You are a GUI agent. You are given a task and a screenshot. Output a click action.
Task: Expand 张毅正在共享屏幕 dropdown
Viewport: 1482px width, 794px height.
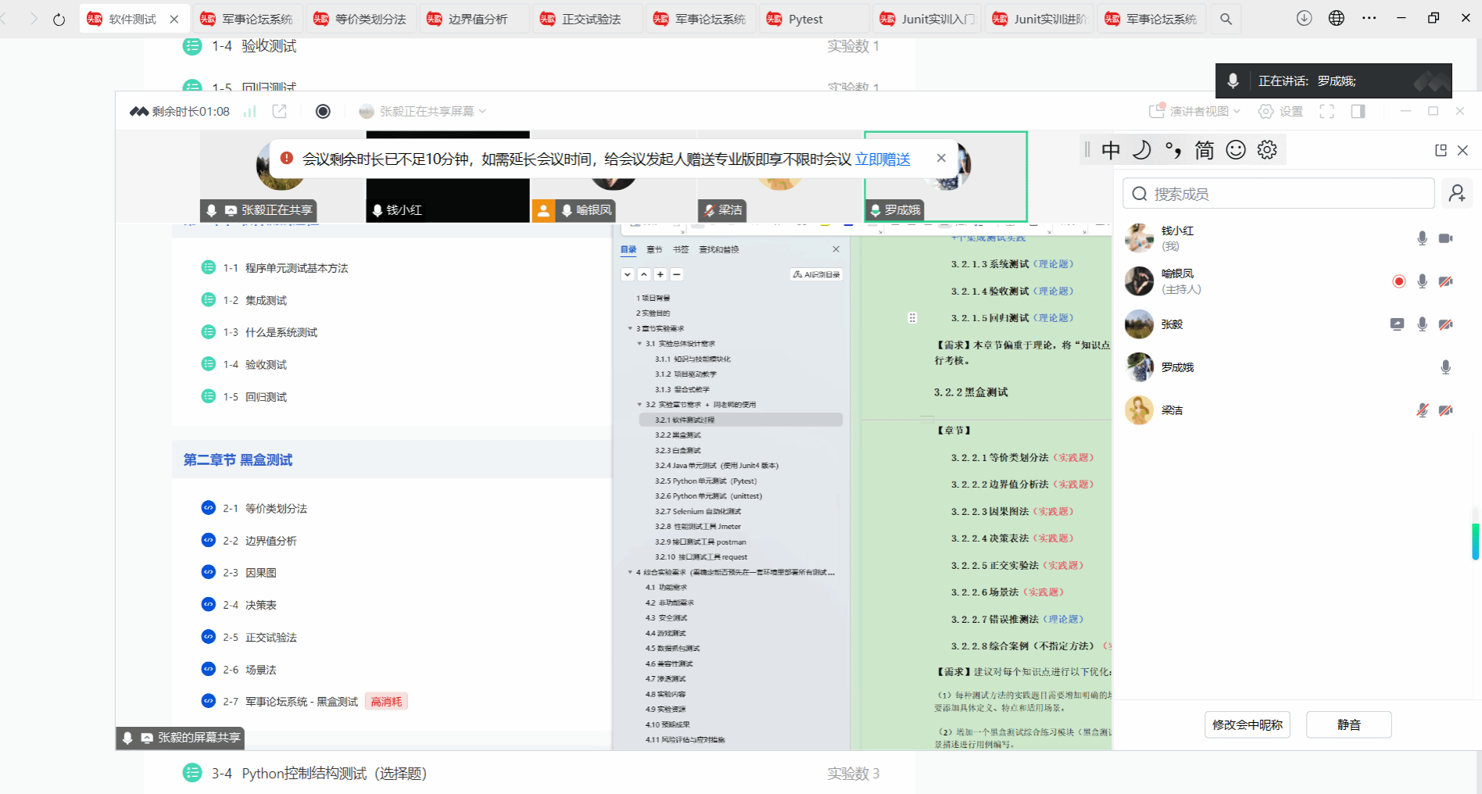pos(423,112)
